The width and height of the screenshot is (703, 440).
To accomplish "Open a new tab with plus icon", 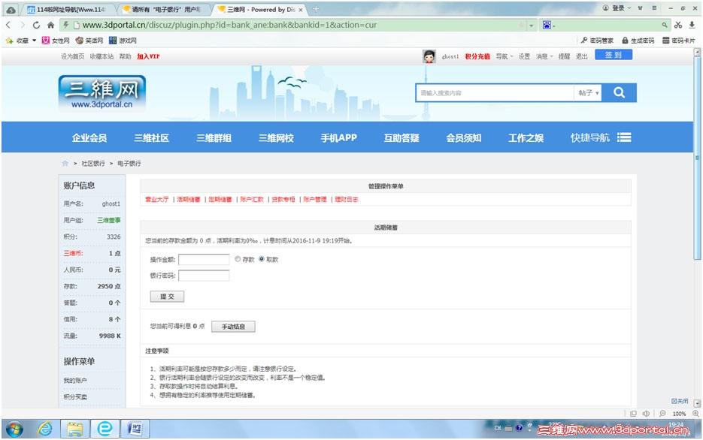I will pyautogui.click(x=316, y=9).
